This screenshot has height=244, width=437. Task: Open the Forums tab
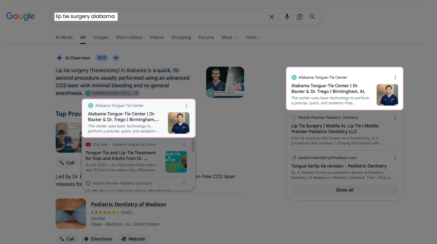click(206, 37)
